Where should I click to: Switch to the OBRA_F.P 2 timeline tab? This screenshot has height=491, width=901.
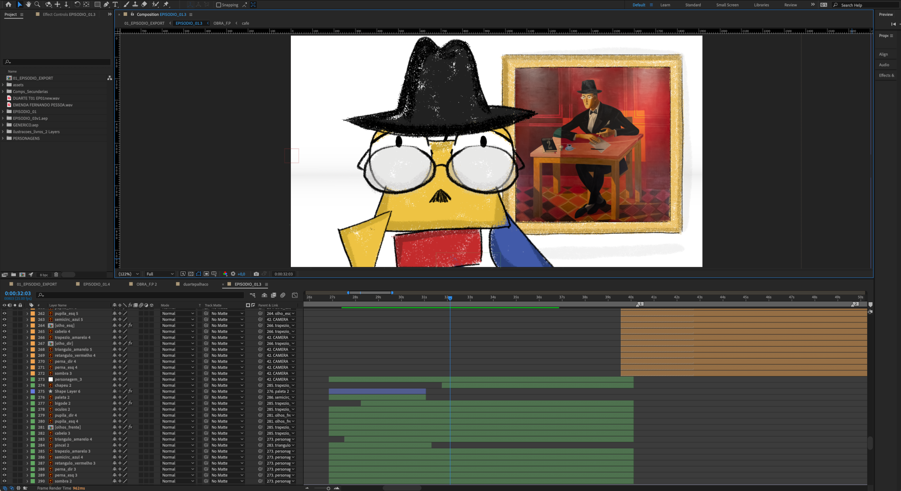(x=146, y=284)
